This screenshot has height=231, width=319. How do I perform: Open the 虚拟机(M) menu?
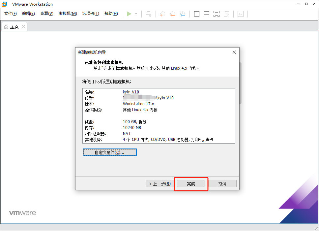pyautogui.click(x=68, y=14)
